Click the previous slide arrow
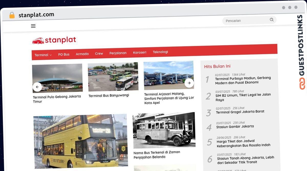This screenshot has height=171, width=307. click(x=37, y=87)
